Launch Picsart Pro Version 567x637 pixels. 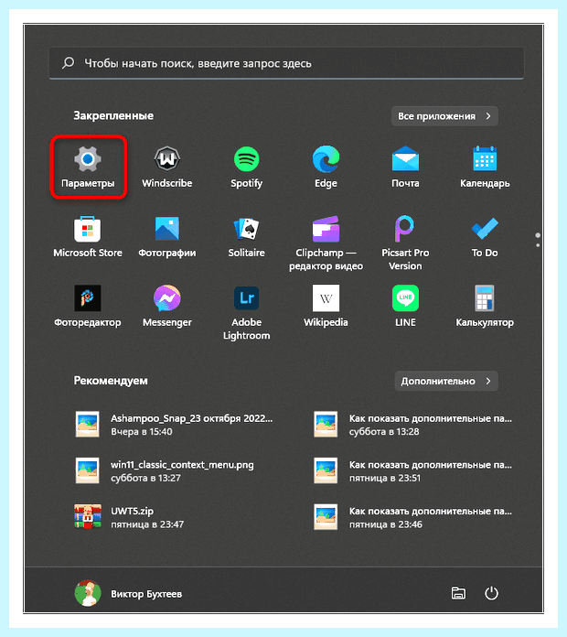coord(405,243)
